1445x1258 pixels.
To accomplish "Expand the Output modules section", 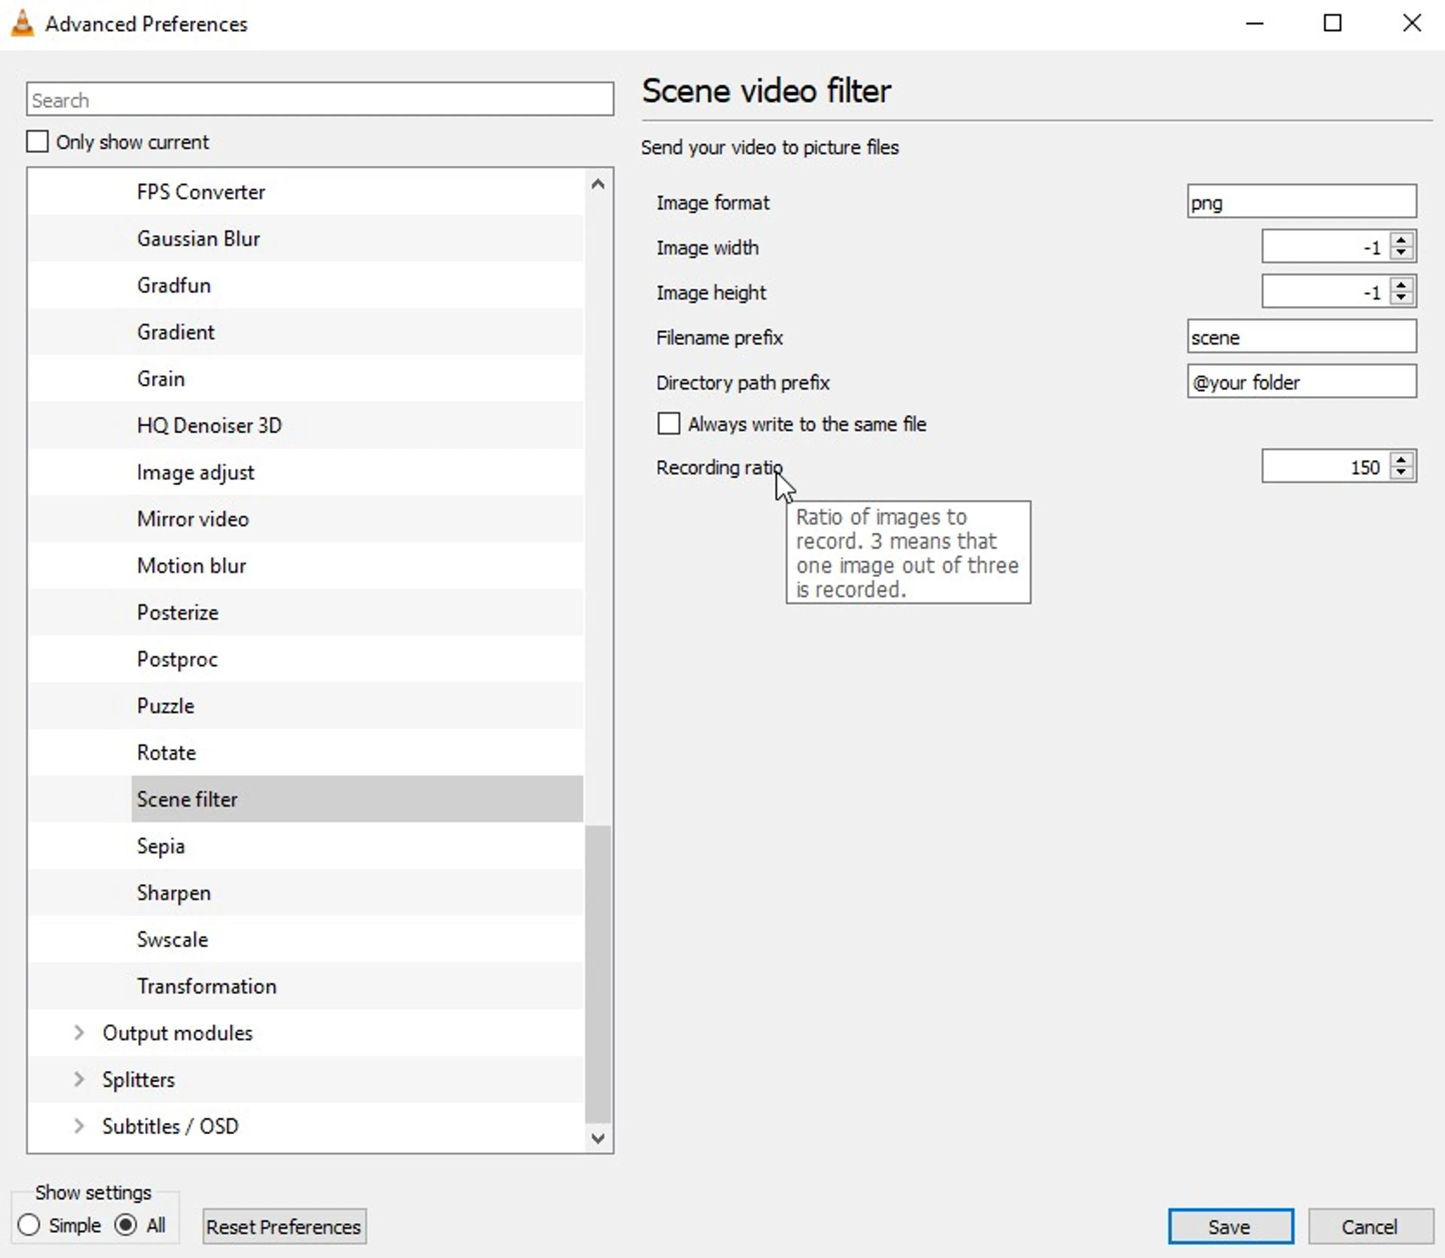I will pos(79,1032).
